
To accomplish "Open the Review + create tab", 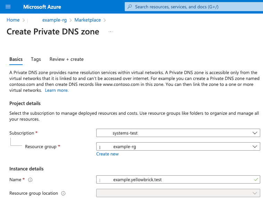I will pyautogui.click(x=66, y=59).
